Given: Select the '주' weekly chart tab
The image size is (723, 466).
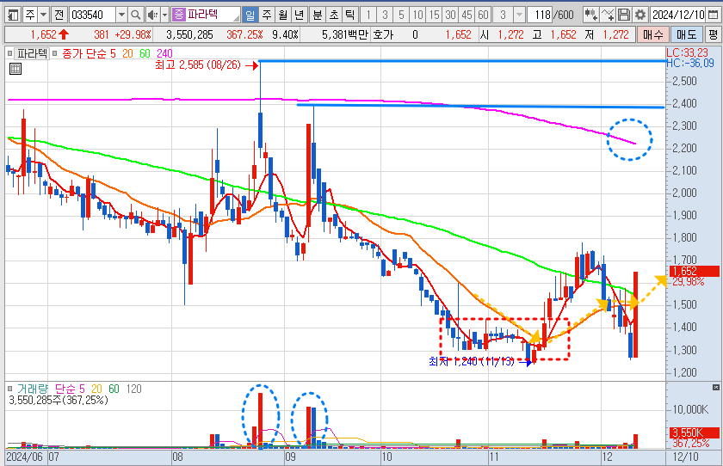Looking at the screenshot, I should click(267, 15).
